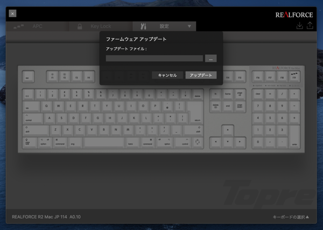Select the F1 key on keyboard image
This screenshot has width=323, height=230.
(x=52, y=76)
